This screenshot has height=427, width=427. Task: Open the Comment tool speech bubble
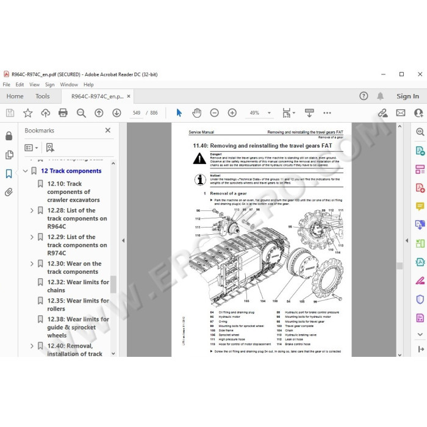tap(420, 206)
